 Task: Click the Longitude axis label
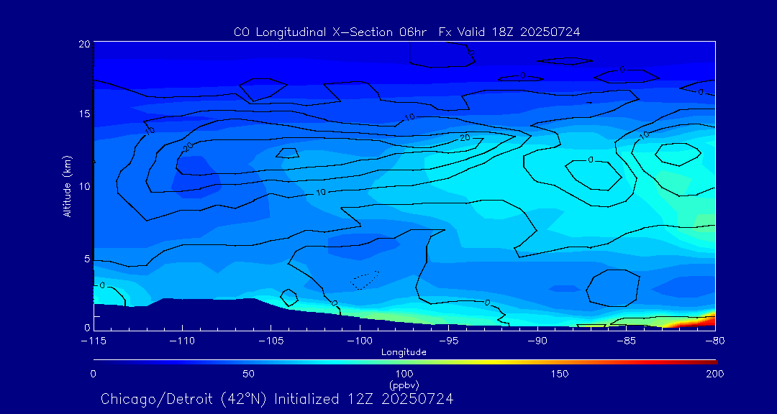[x=404, y=352]
